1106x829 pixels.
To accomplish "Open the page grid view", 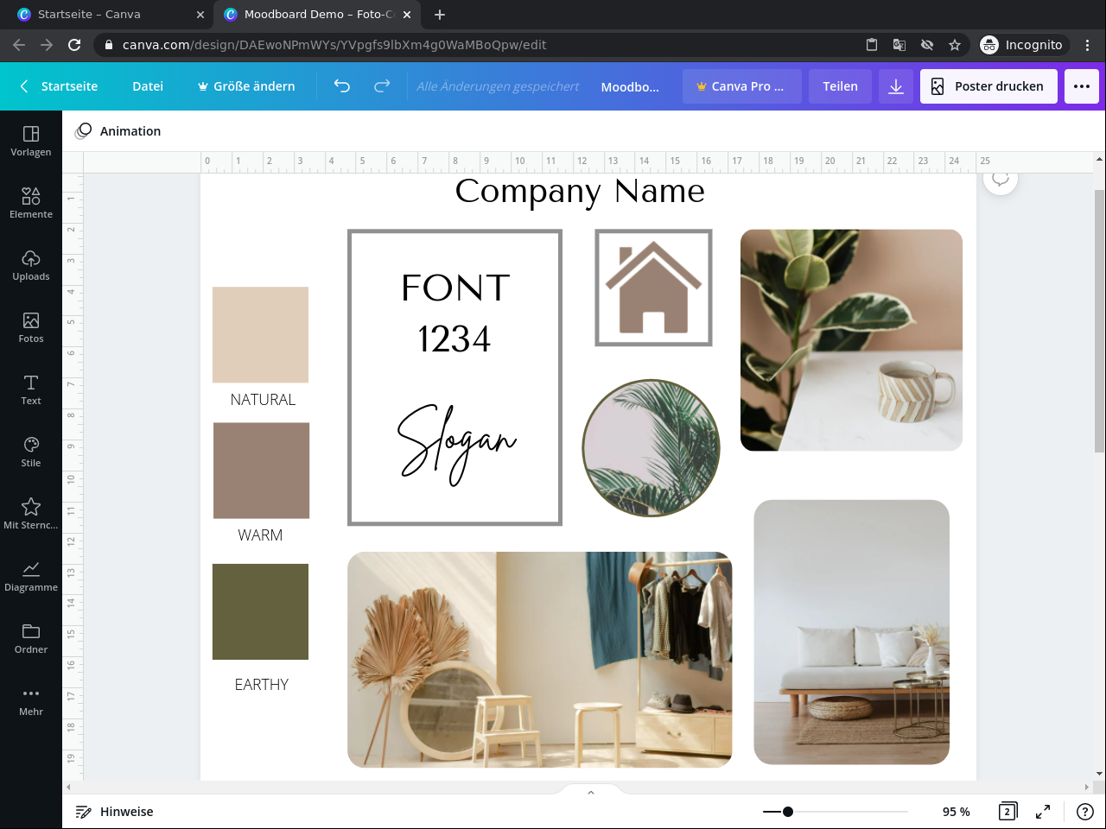I will (x=1007, y=812).
